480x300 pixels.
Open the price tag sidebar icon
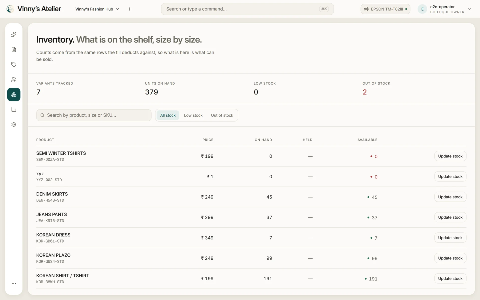click(14, 64)
